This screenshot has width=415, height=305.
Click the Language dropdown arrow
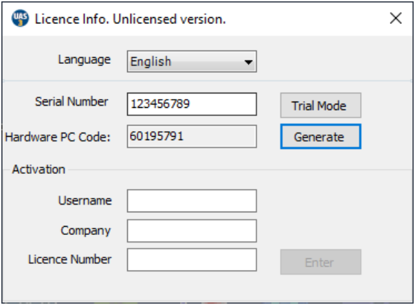[x=248, y=63]
